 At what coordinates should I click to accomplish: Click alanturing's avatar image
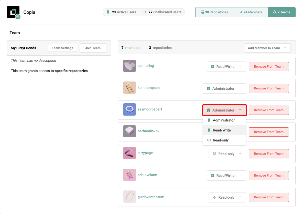click(x=130, y=66)
